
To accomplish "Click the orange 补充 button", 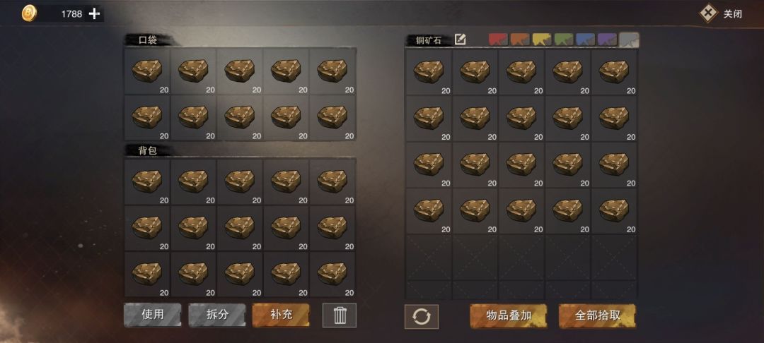I will pyautogui.click(x=281, y=315).
